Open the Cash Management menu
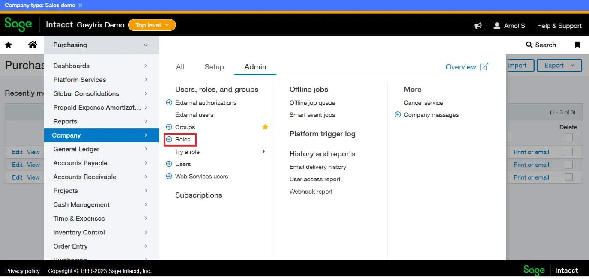 [x=102, y=204]
